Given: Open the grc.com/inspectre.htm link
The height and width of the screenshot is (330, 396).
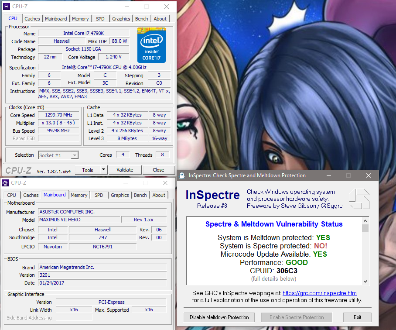Looking at the screenshot, I should tap(320, 293).
